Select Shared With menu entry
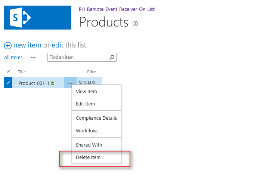Viewport: 257px width, 184px height. coord(89,145)
